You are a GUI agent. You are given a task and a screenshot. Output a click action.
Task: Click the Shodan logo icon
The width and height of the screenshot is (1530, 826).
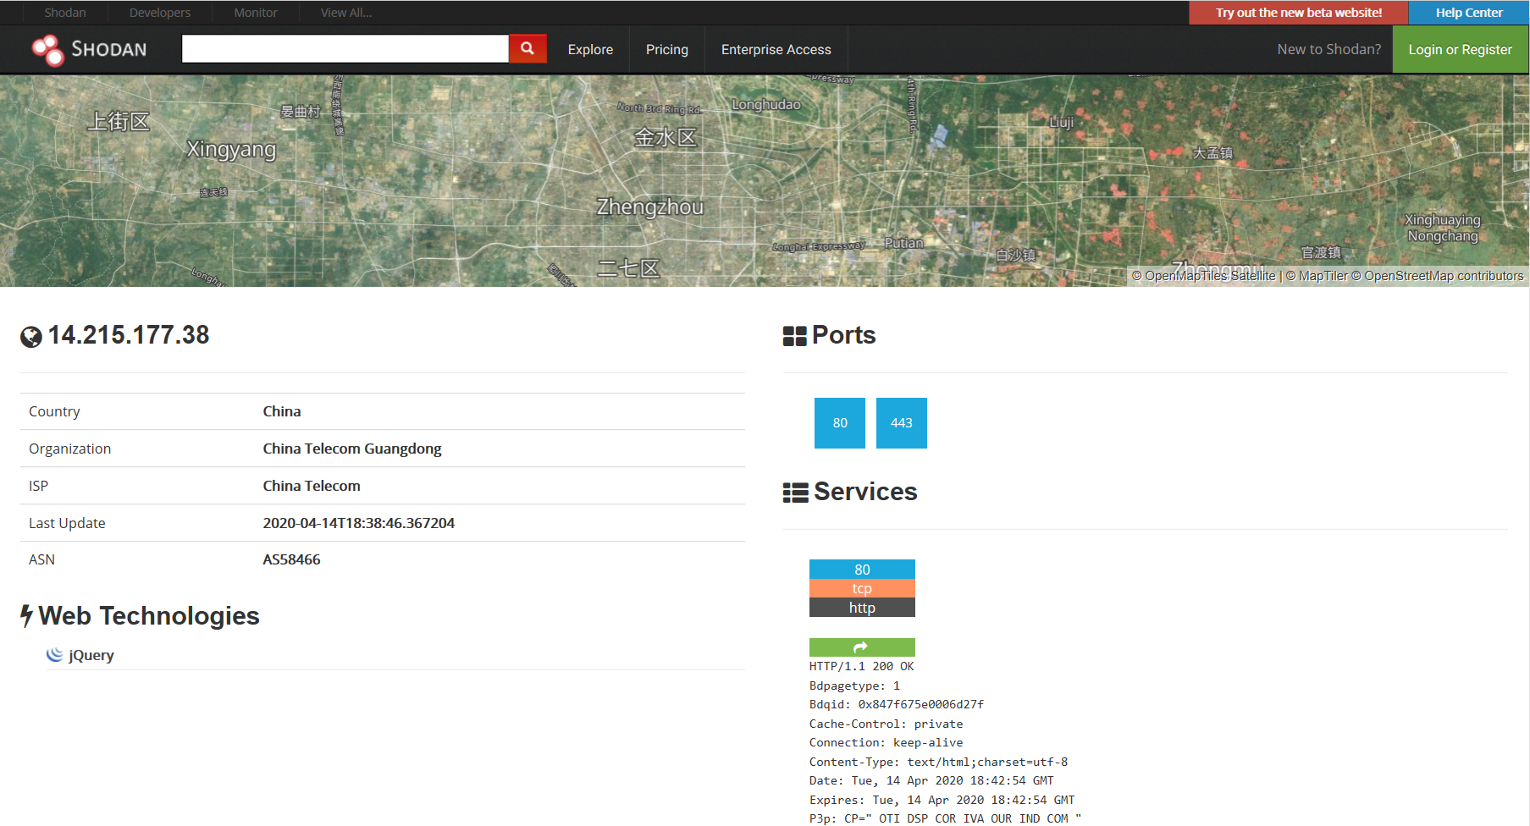coord(48,50)
